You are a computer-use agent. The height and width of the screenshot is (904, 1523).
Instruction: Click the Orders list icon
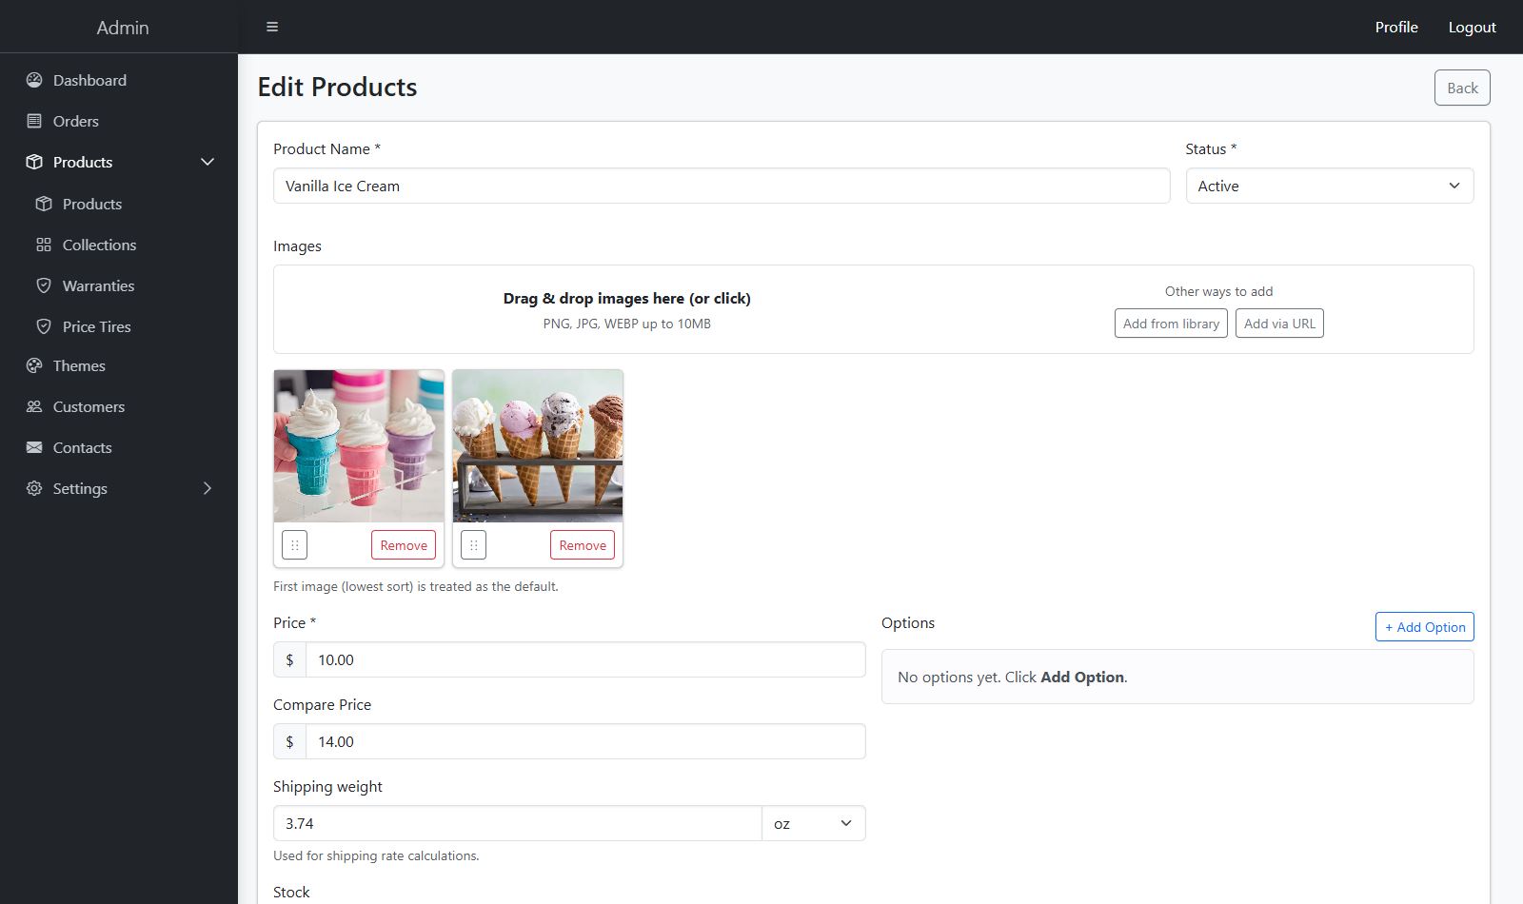coord(34,121)
